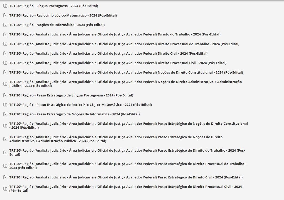
Task: Click folder icon beside Direito Civil 2024 row
Action: coord(5,54)
